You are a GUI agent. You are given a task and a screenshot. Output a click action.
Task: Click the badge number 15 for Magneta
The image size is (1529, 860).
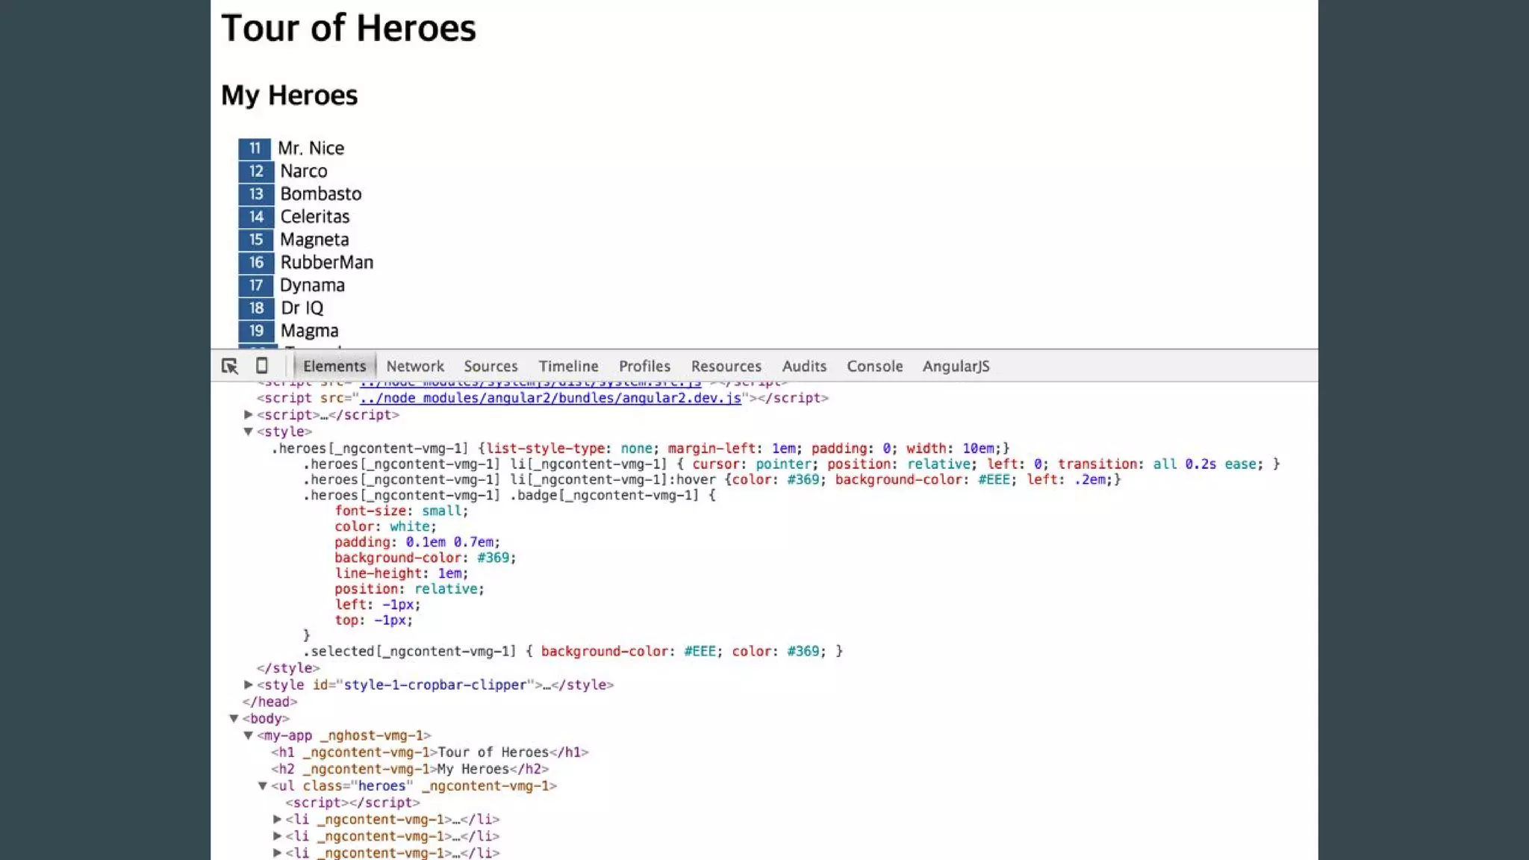(256, 240)
